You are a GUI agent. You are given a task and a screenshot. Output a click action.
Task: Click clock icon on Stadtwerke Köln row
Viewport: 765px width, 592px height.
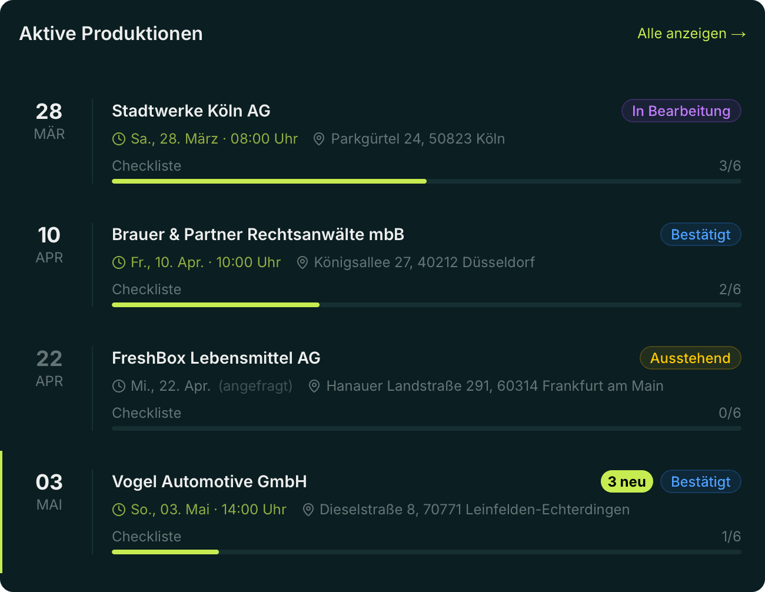(x=119, y=139)
